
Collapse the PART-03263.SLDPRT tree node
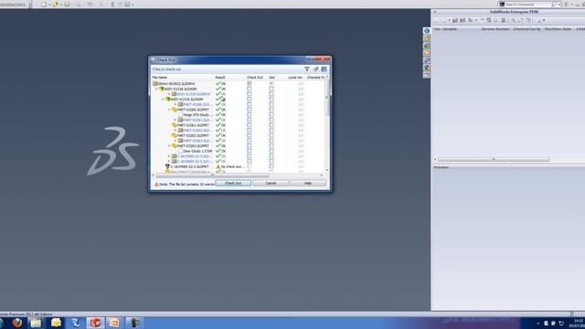point(169,146)
